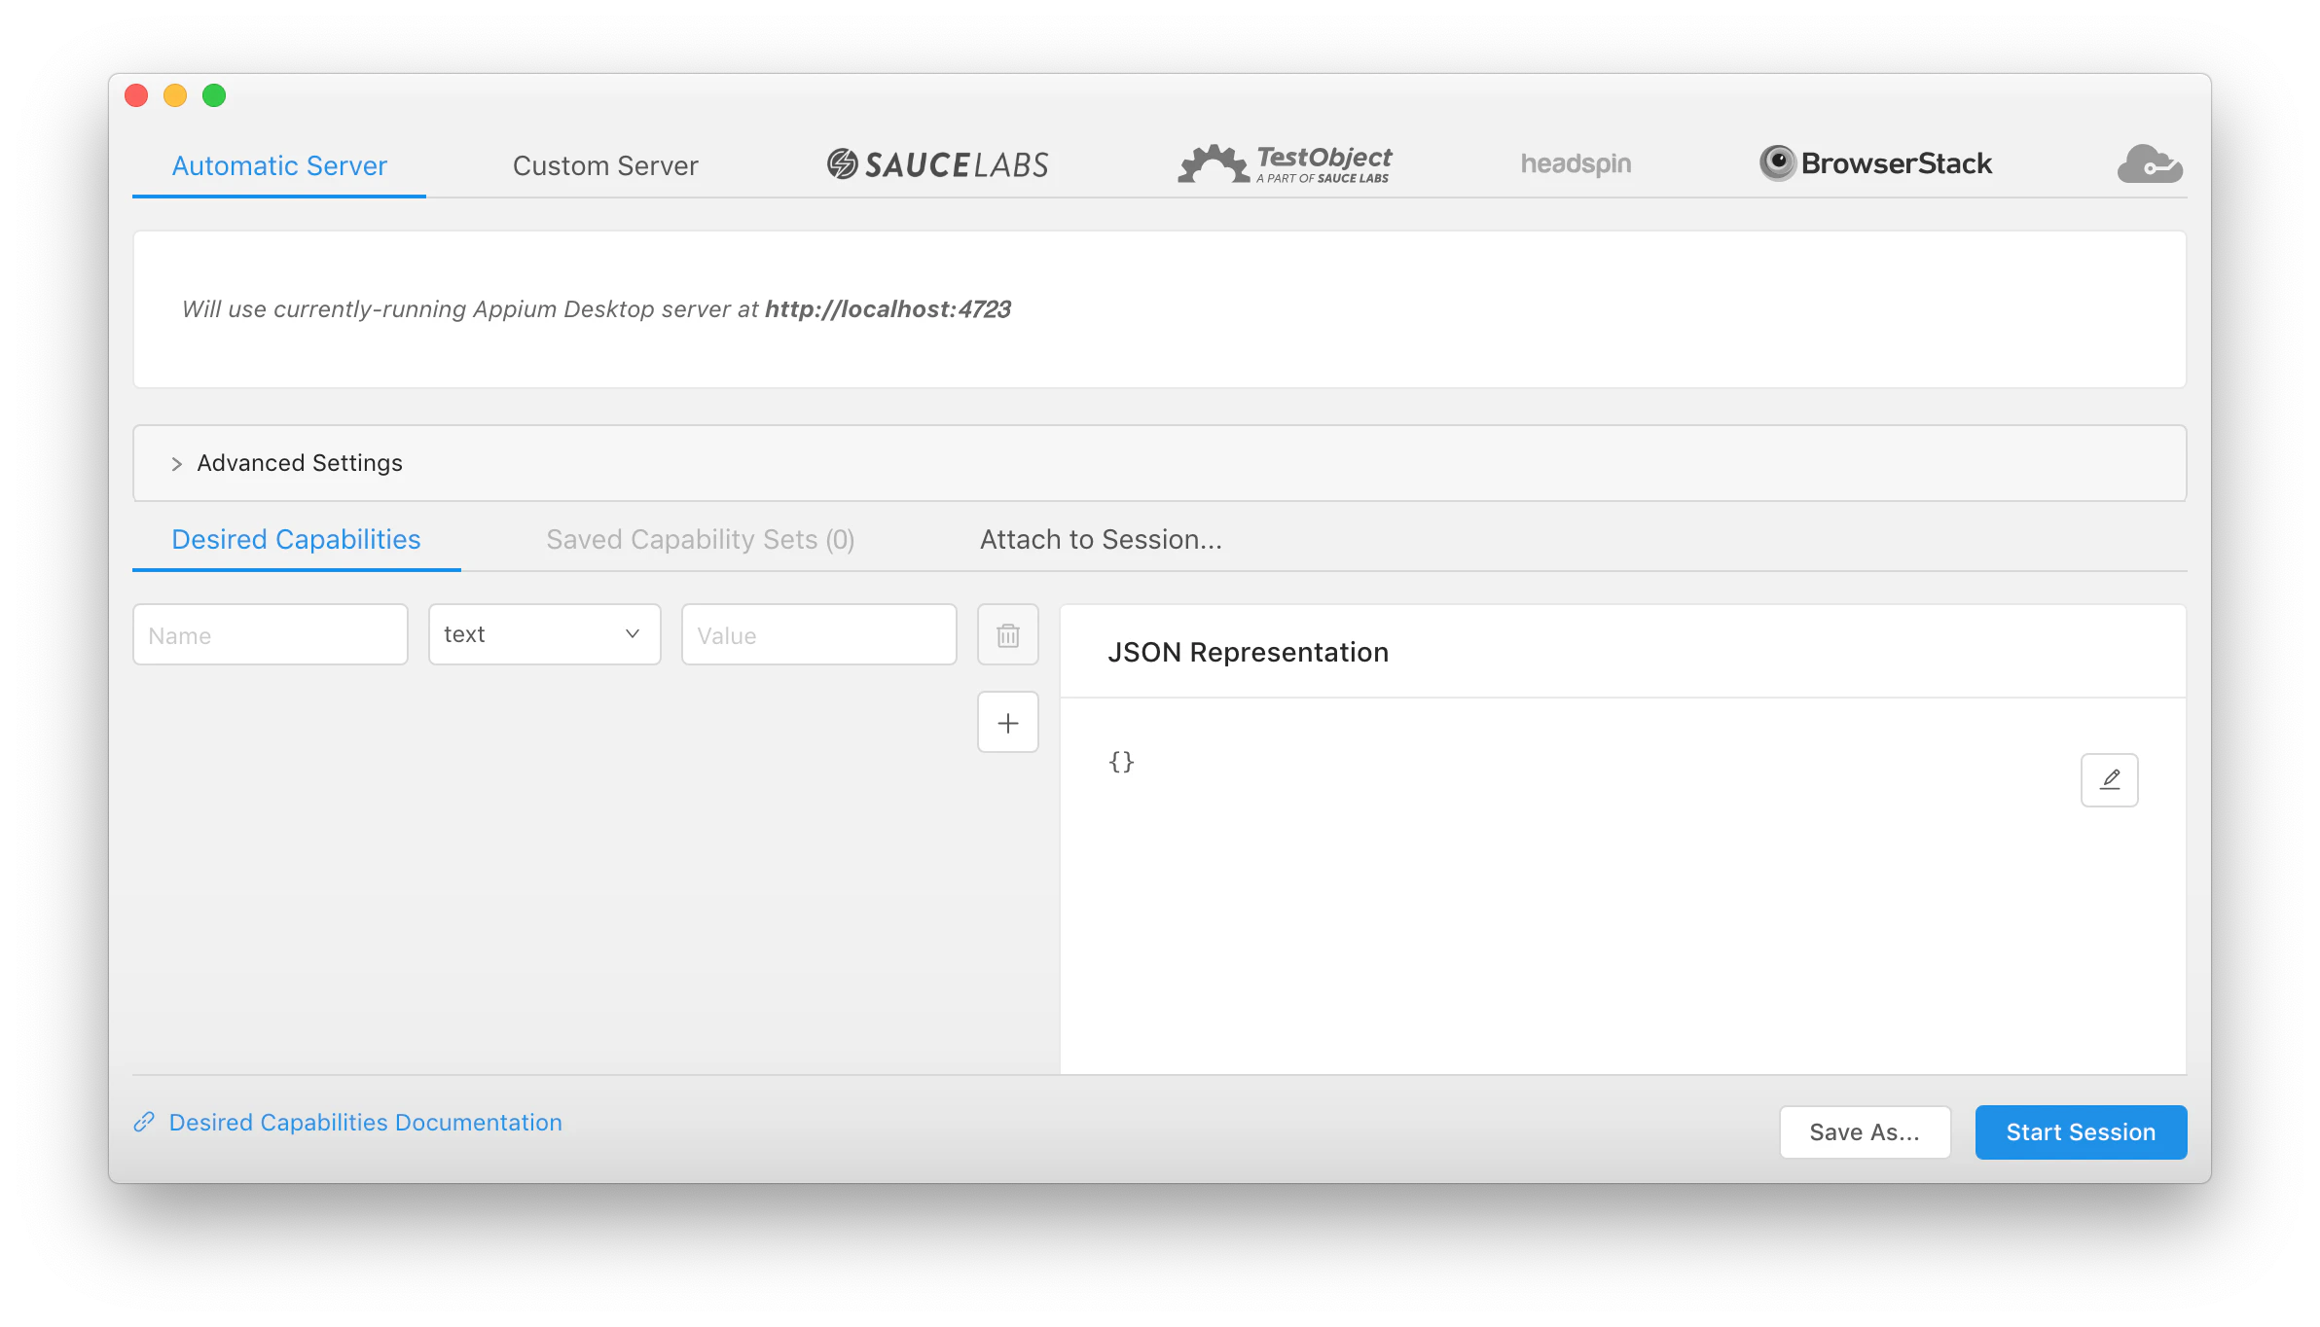The width and height of the screenshot is (2320, 1327).
Task: Click the JSON Representation heading
Action: click(x=1248, y=652)
